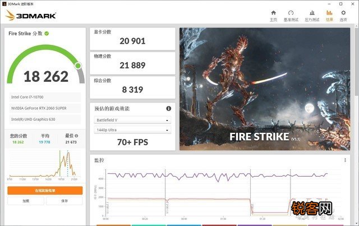The image size is (359, 226).
Task: Click the 70+ FPS estimate
Action: coord(132,142)
